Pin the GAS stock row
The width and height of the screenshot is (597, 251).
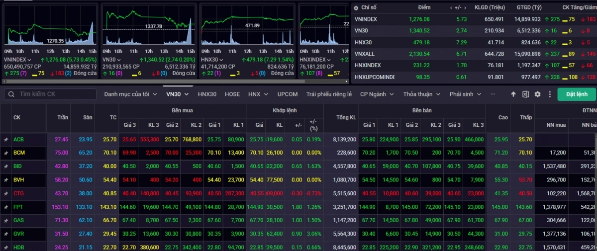click(5, 220)
